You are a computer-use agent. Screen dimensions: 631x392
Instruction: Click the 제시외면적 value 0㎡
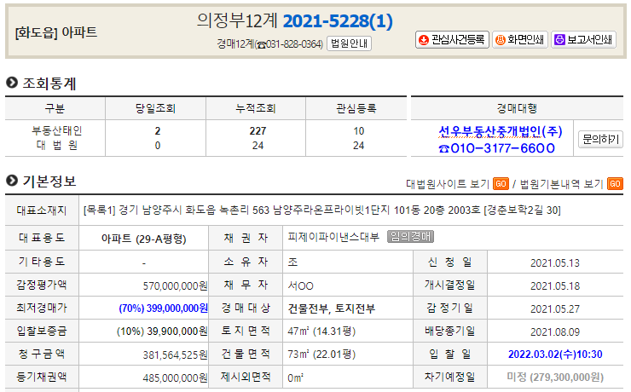pyautogui.click(x=295, y=378)
